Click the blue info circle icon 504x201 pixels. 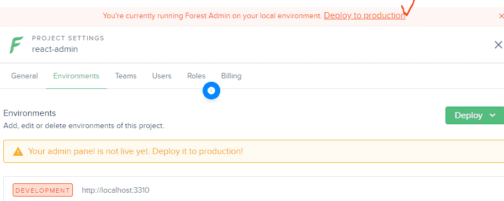211,91
